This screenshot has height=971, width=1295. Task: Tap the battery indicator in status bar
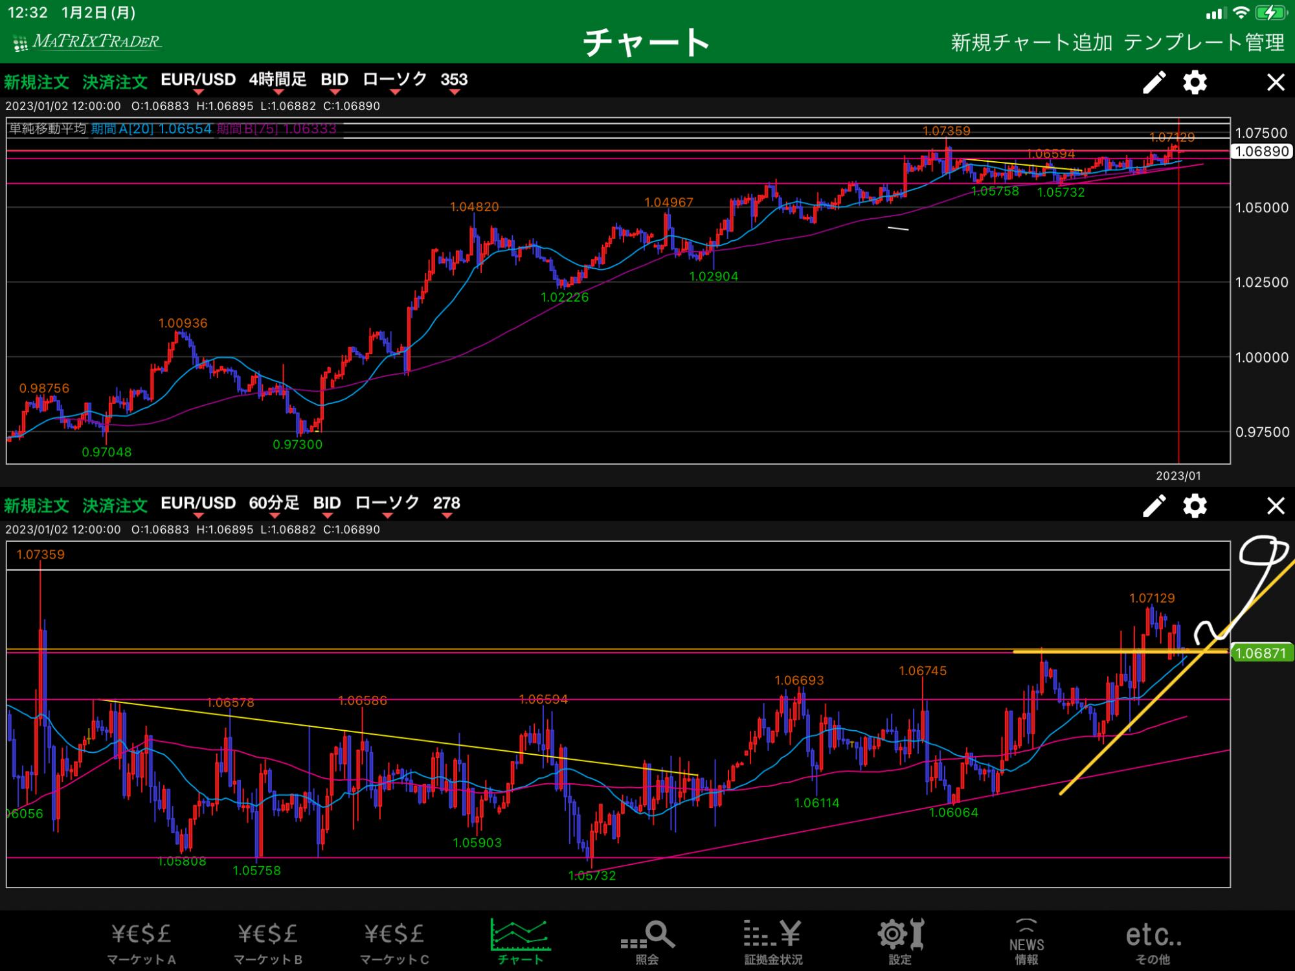pos(1270,12)
